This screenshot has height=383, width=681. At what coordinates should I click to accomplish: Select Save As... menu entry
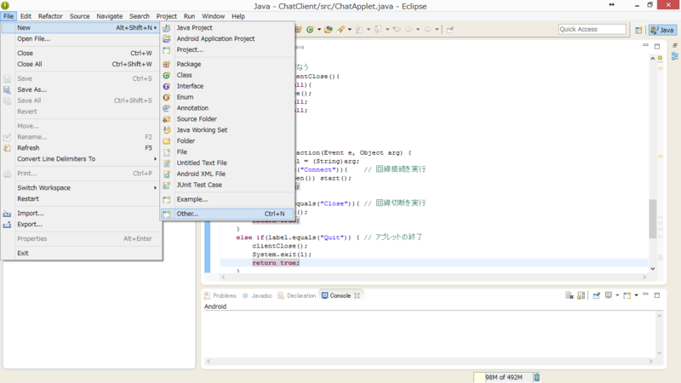[x=82, y=89]
